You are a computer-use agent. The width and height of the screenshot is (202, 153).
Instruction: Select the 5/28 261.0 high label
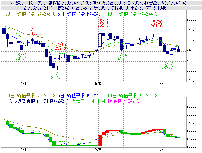pos(157,24)
